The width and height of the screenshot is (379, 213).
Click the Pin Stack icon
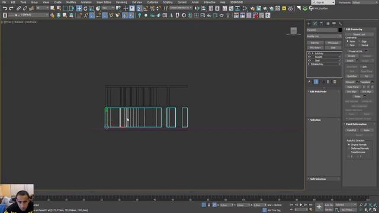(x=309, y=82)
